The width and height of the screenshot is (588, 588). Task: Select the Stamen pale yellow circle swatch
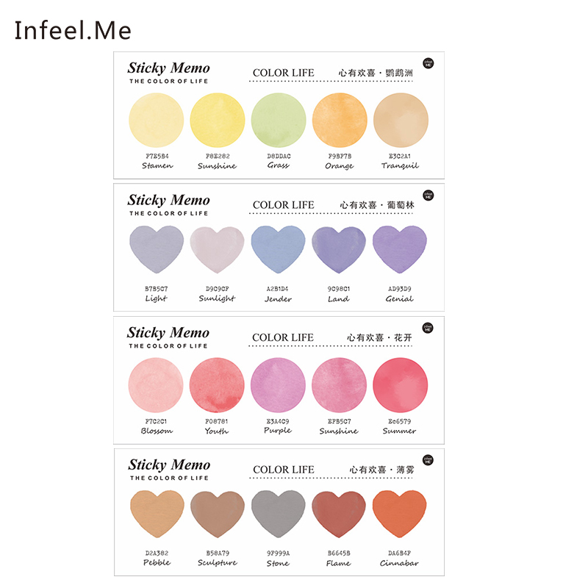(156, 120)
